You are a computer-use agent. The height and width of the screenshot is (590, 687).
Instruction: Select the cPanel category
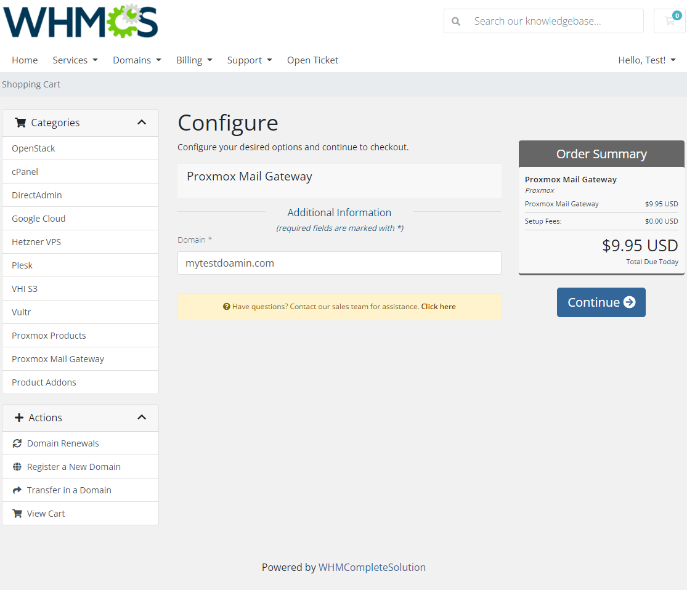[x=80, y=172]
